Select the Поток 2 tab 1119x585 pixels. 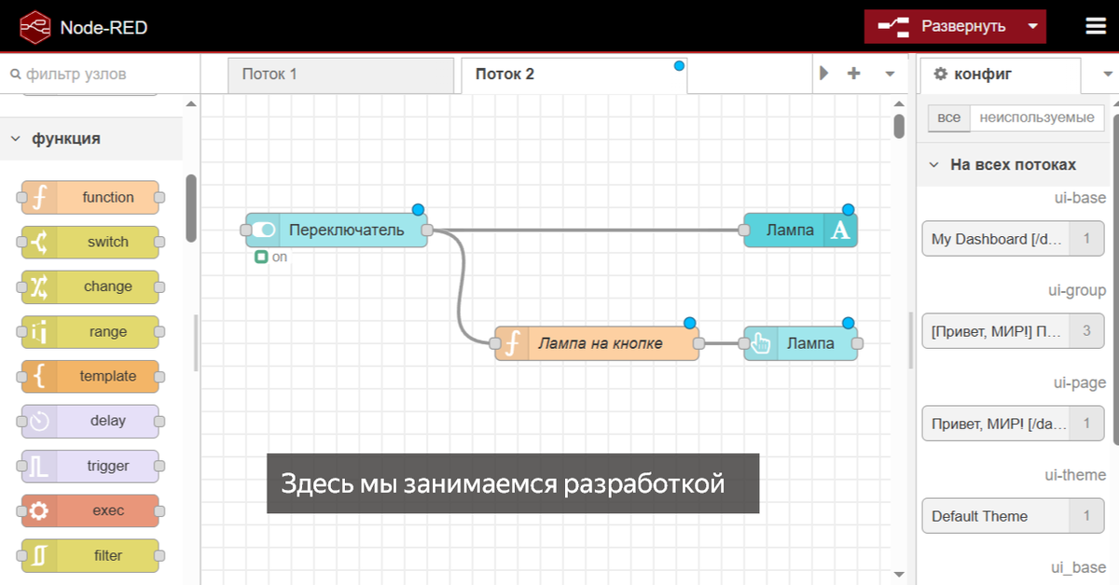coord(573,75)
